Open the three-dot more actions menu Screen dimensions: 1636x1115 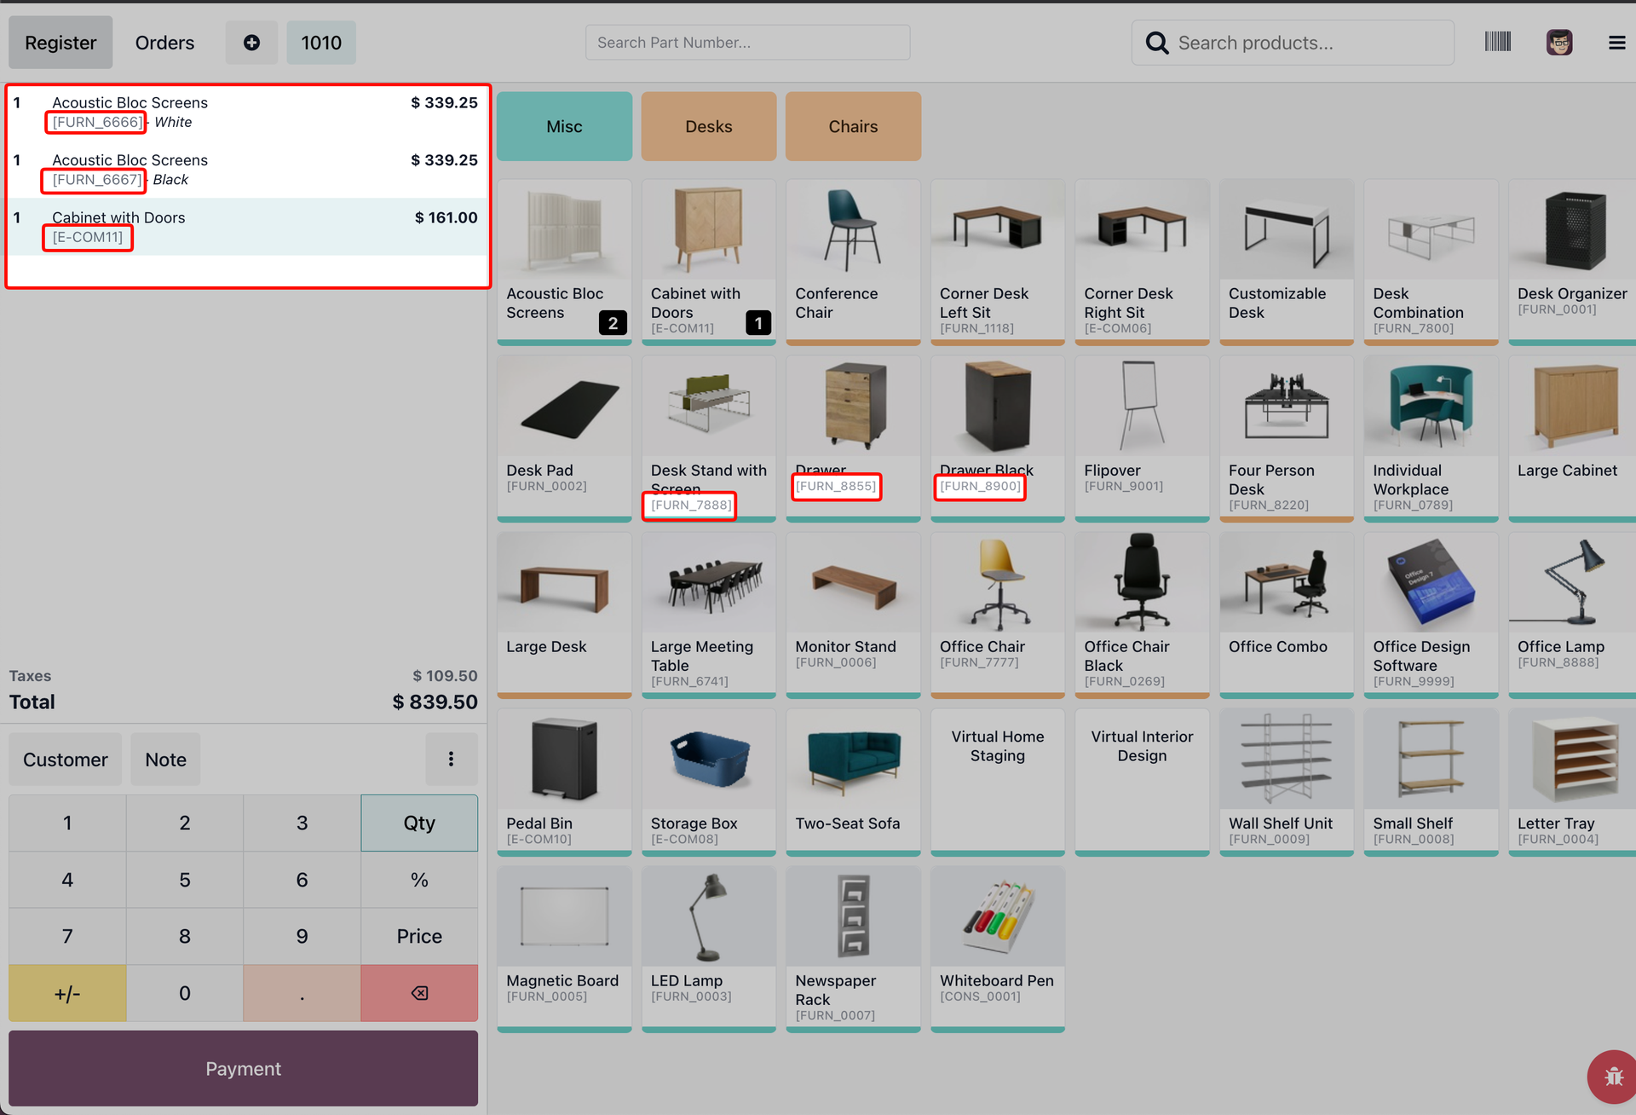451,759
